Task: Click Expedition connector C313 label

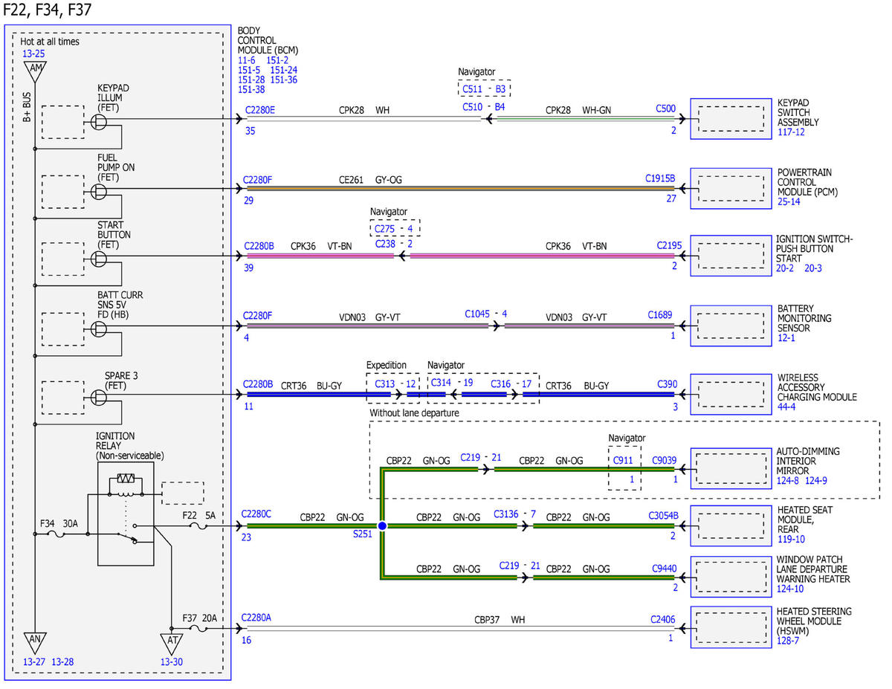Action: (384, 384)
